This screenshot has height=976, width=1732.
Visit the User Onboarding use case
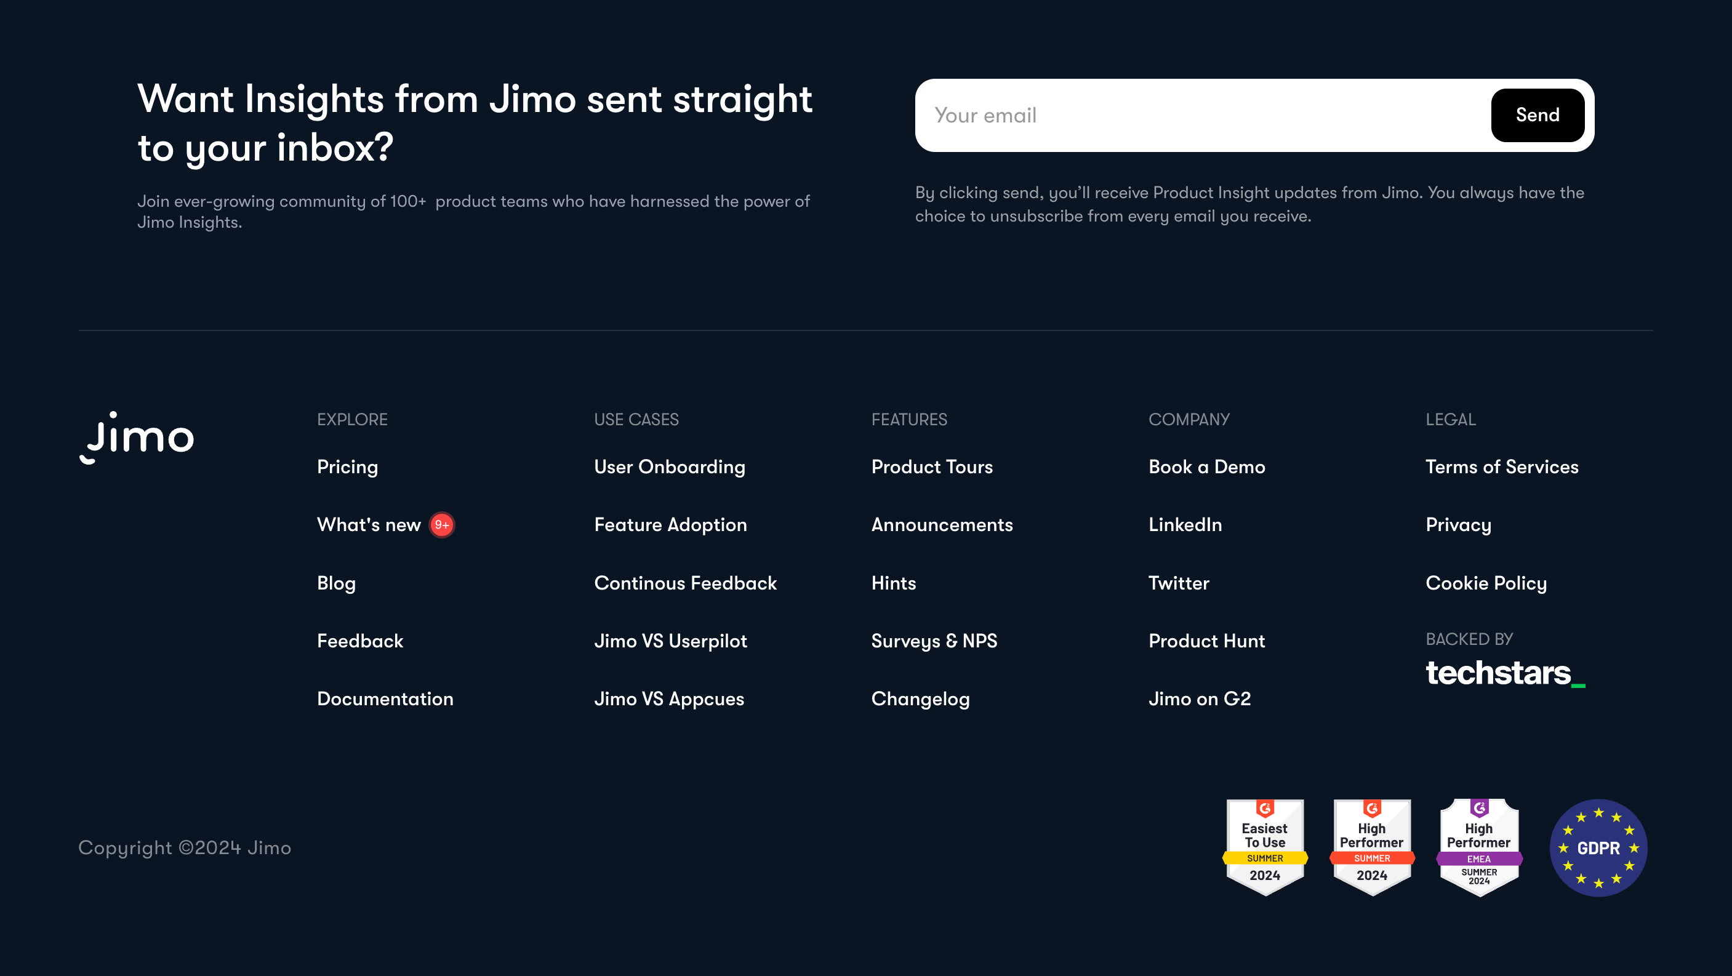click(670, 467)
